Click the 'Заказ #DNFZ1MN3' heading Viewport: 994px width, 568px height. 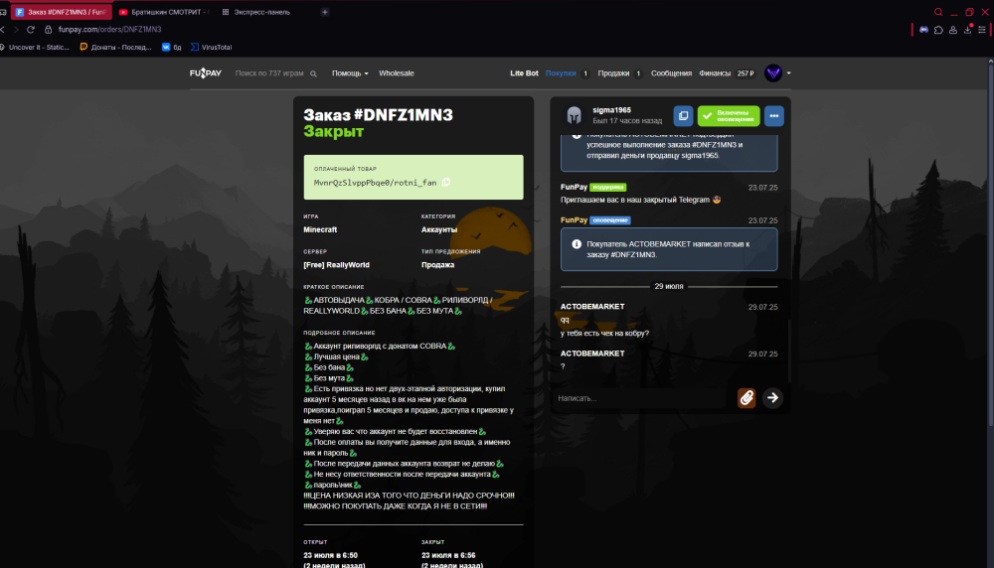coord(378,114)
